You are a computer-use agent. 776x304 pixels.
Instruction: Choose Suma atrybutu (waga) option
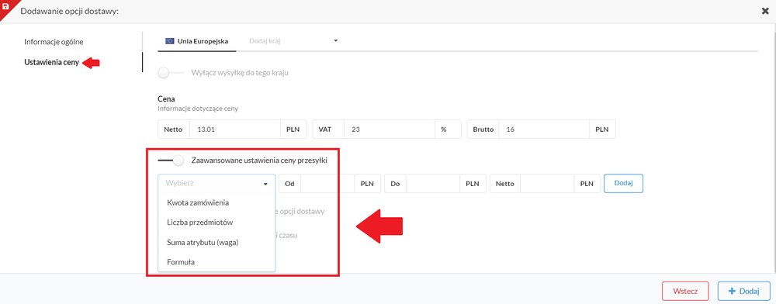203,243
